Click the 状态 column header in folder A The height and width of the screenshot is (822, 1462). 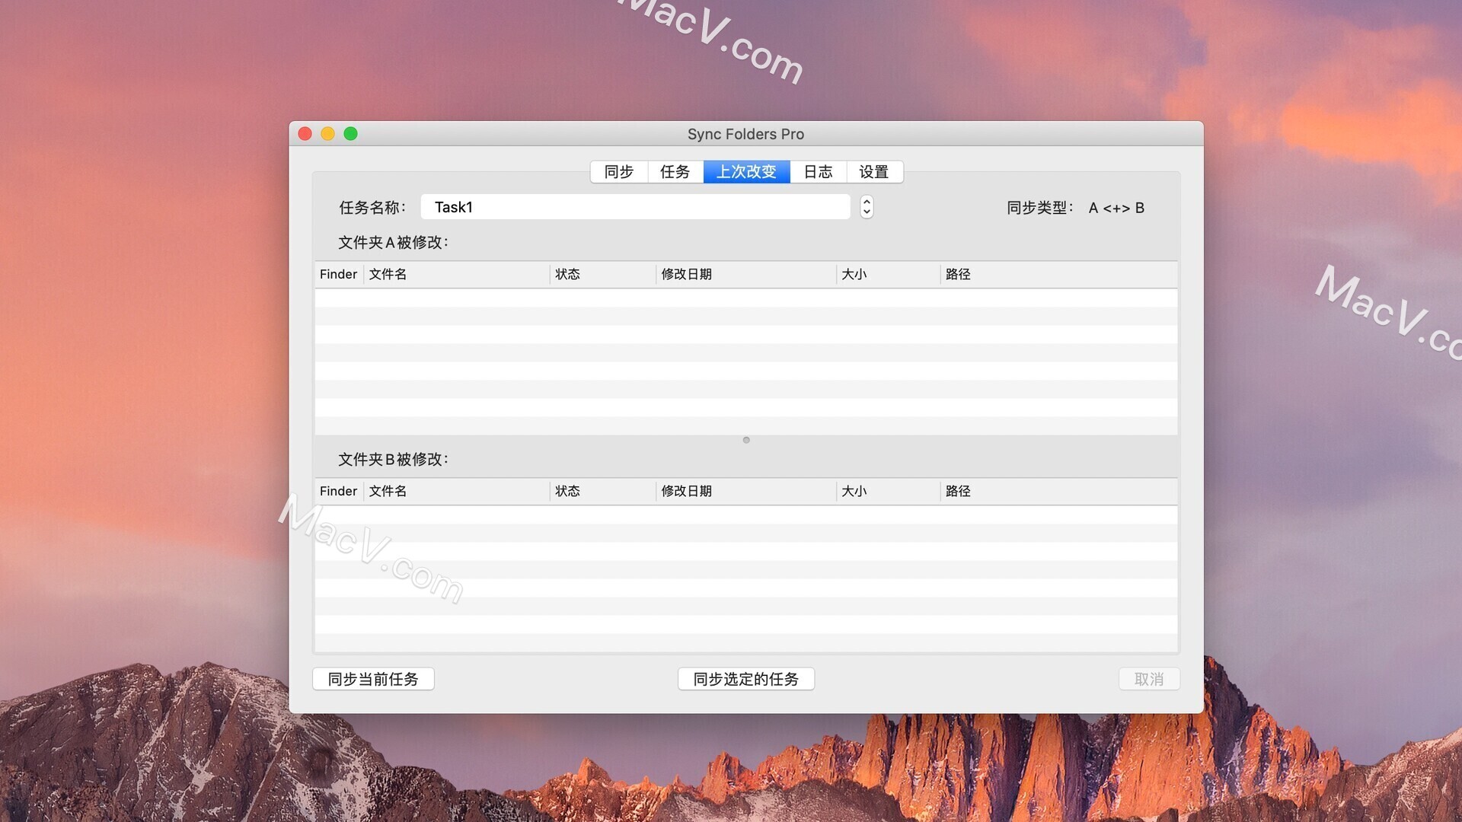coord(568,274)
